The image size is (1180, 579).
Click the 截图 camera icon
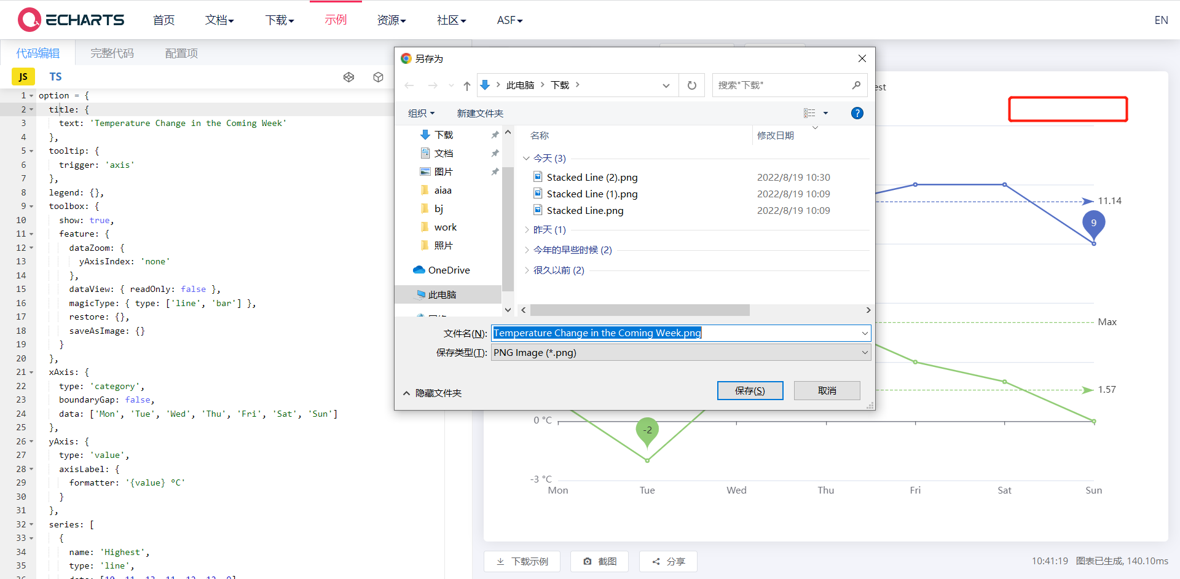click(587, 561)
